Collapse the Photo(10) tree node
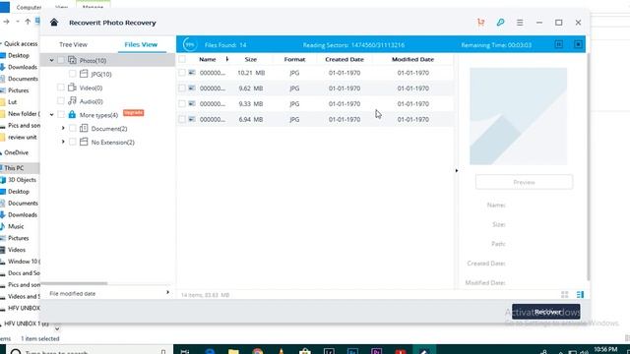 click(x=51, y=60)
